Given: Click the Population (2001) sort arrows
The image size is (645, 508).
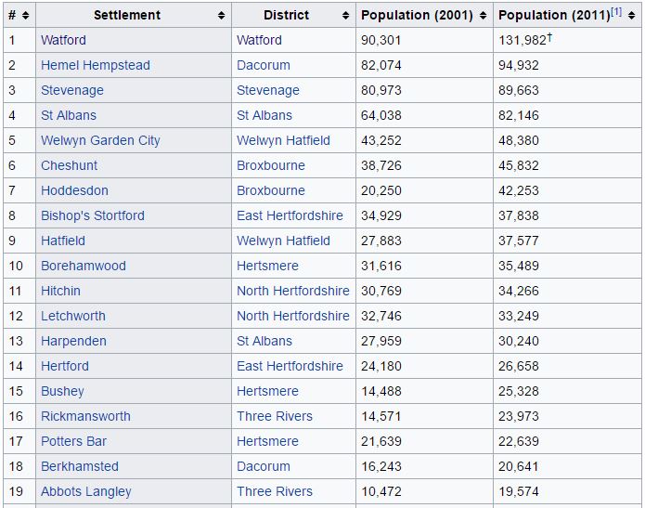Looking at the screenshot, I should point(483,16).
